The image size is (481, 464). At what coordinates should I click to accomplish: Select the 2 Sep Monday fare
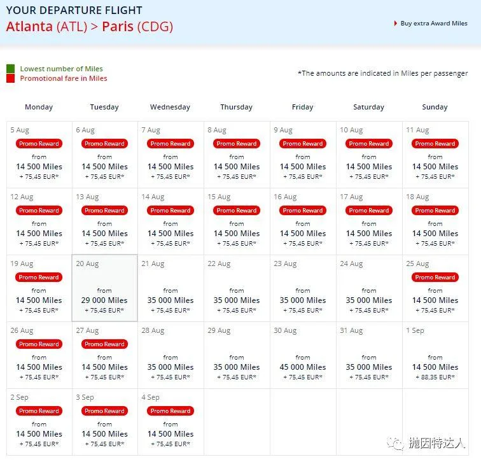(39, 422)
